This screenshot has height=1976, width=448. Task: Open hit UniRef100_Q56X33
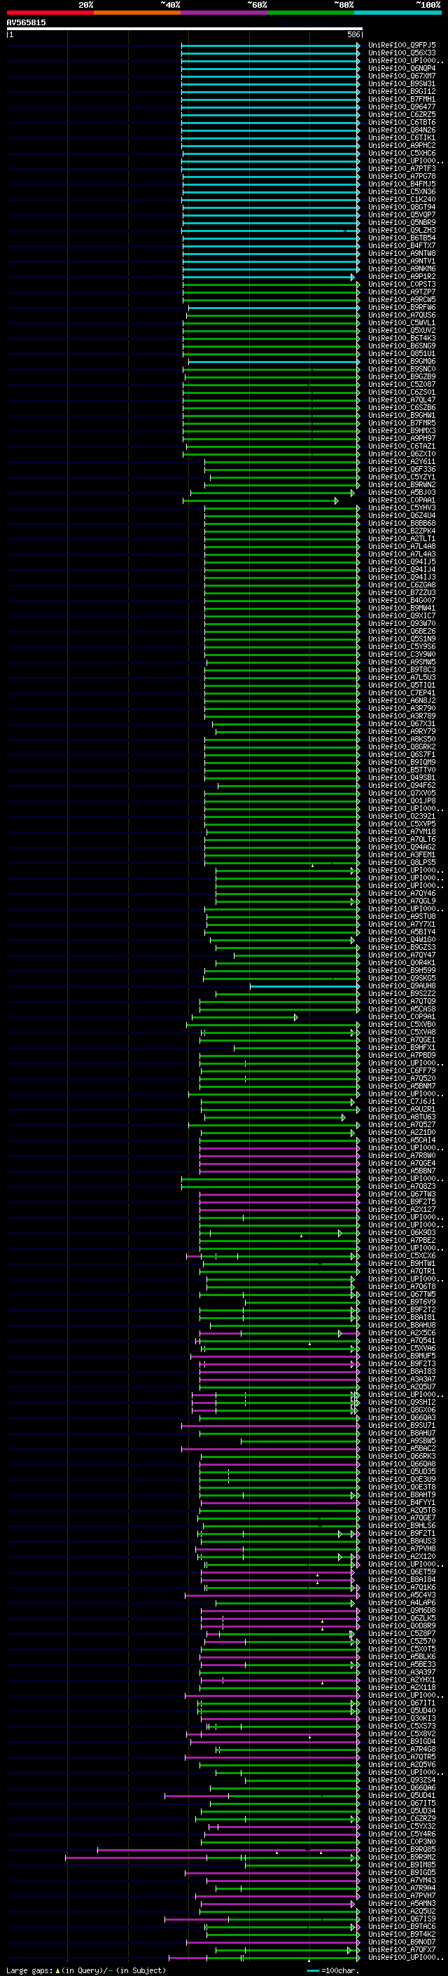click(x=402, y=53)
